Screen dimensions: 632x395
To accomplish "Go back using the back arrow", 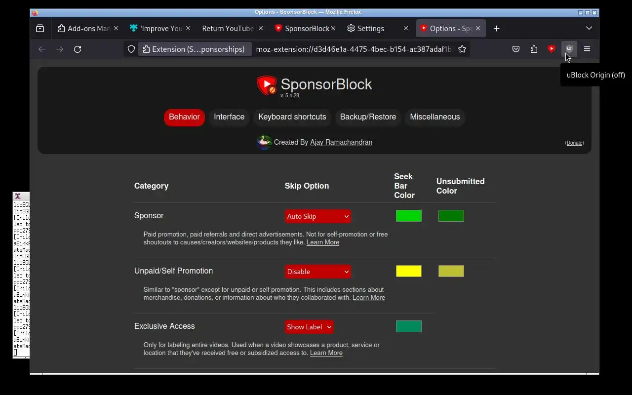I will (x=42, y=49).
